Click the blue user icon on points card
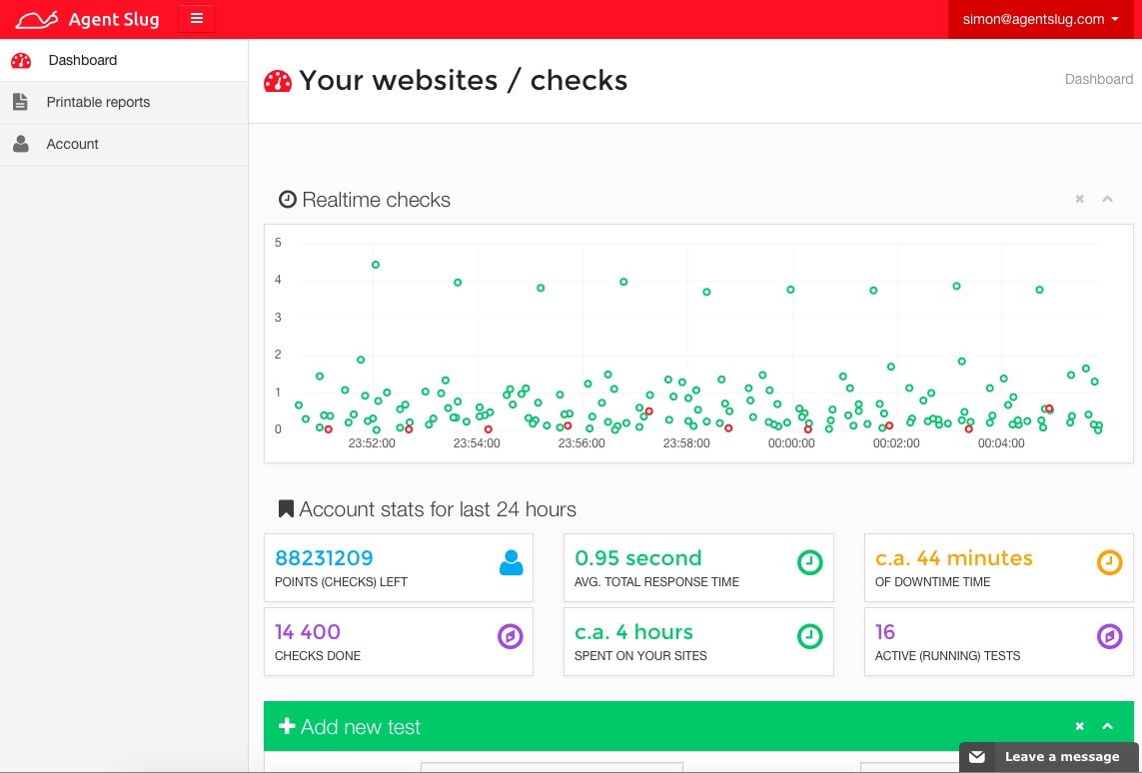The height and width of the screenshot is (773, 1142). coord(511,562)
